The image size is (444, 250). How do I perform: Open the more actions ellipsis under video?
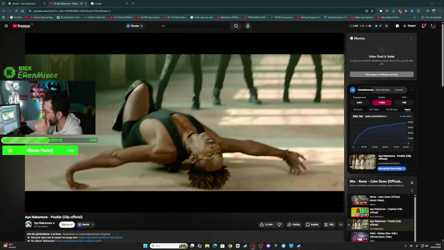[341, 225]
